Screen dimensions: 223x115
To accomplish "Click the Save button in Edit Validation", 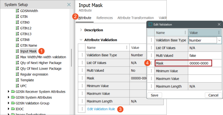I will [x=154, y=95].
